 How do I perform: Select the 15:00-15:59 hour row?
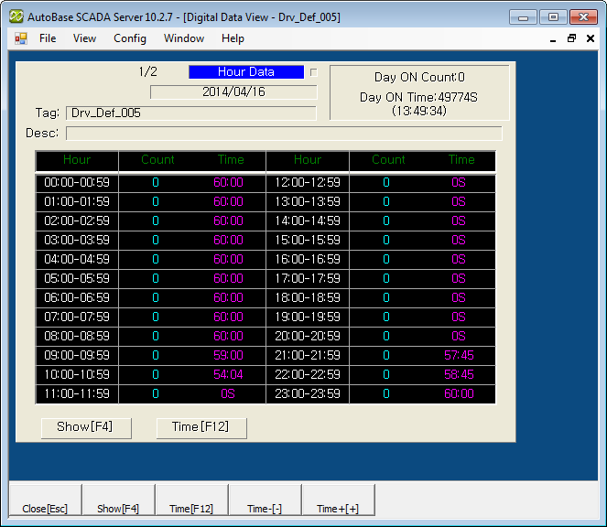381,240
